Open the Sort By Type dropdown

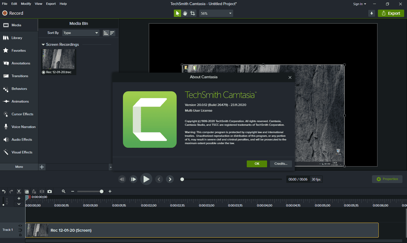point(81,33)
